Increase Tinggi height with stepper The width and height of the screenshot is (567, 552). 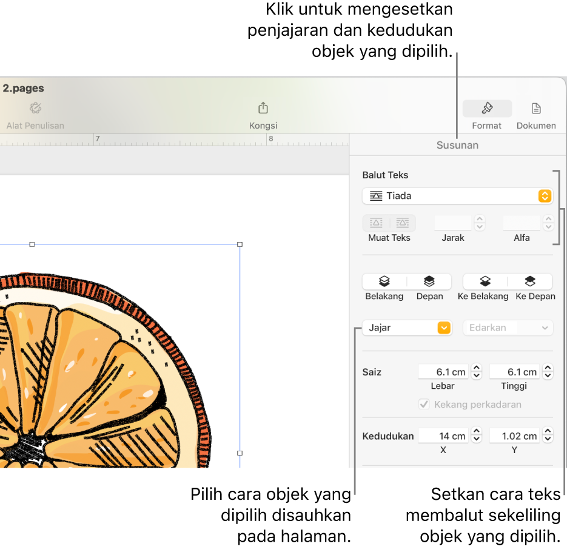point(548,368)
